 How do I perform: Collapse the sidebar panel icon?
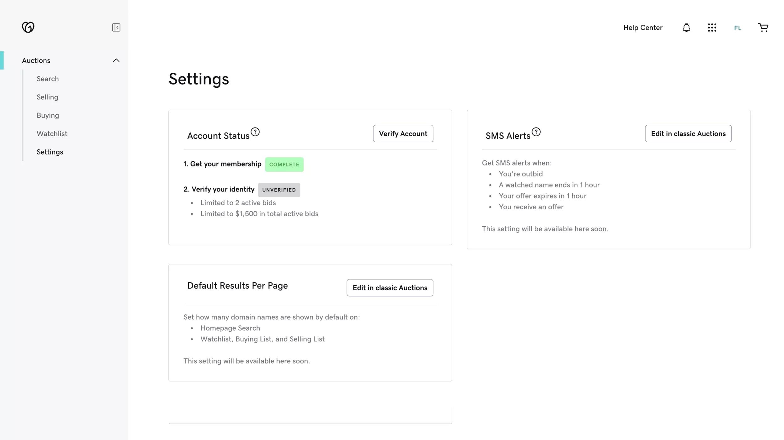116,28
